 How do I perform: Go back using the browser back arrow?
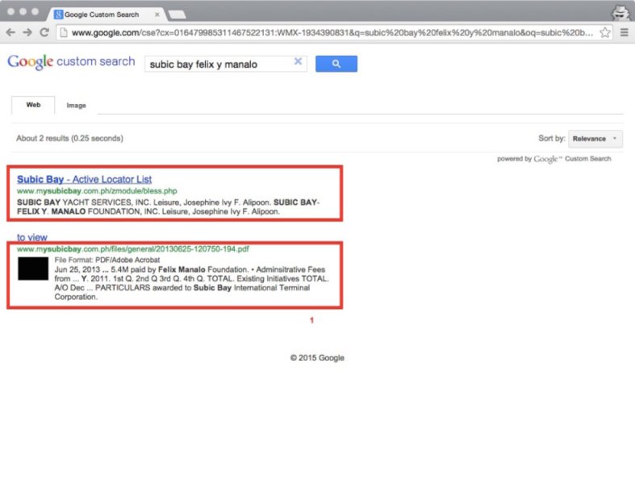coord(10,32)
